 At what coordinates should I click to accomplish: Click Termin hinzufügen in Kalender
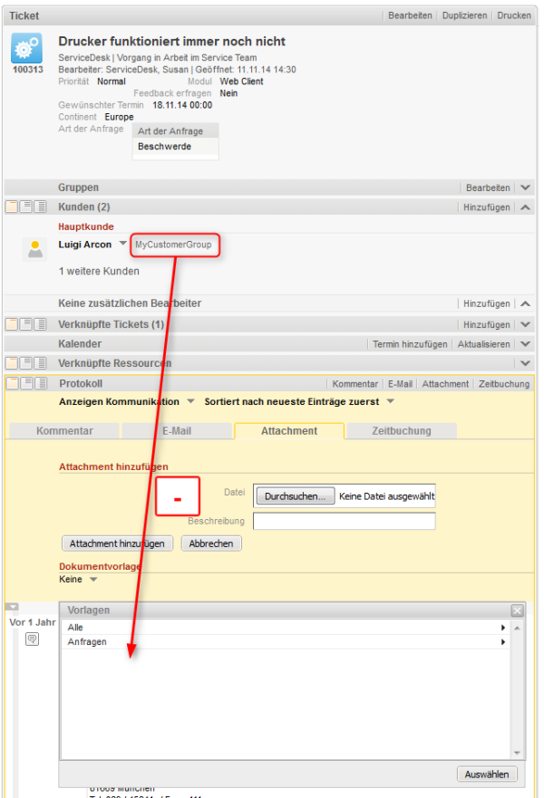410,344
